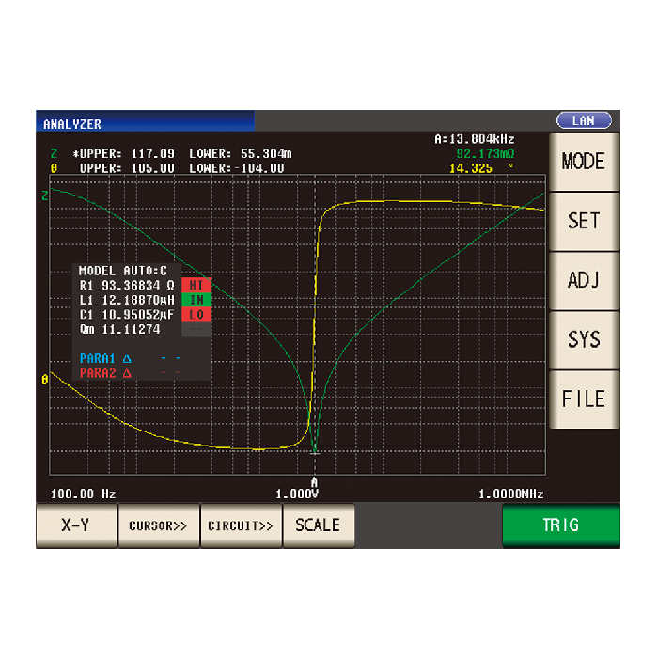Switch graph to X-Y display

pyautogui.click(x=76, y=525)
